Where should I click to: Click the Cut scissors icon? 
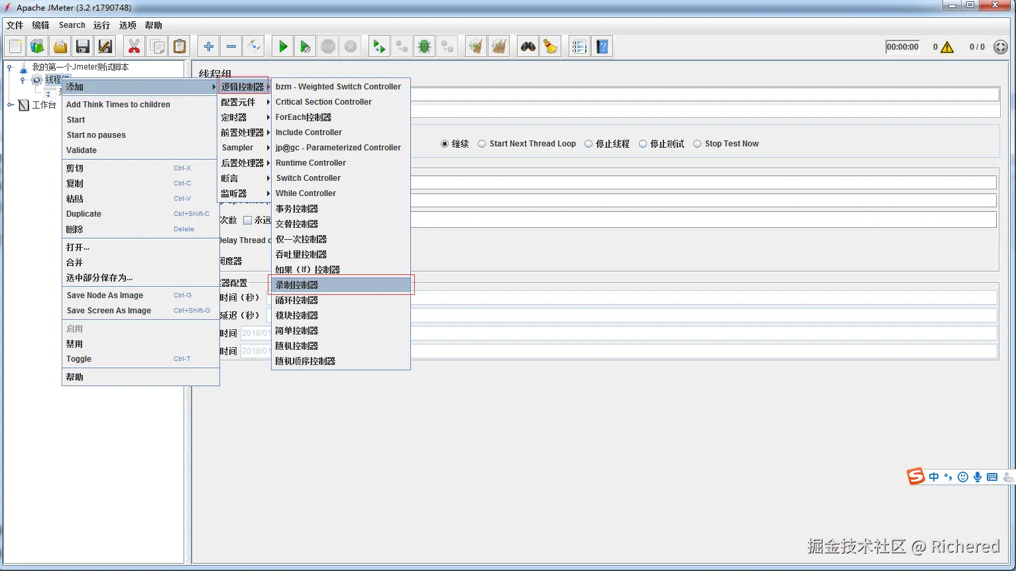[x=135, y=46]
